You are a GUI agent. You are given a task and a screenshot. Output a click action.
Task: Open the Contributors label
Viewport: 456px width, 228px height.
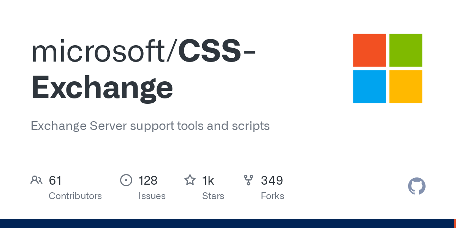[x=75, y=196]
